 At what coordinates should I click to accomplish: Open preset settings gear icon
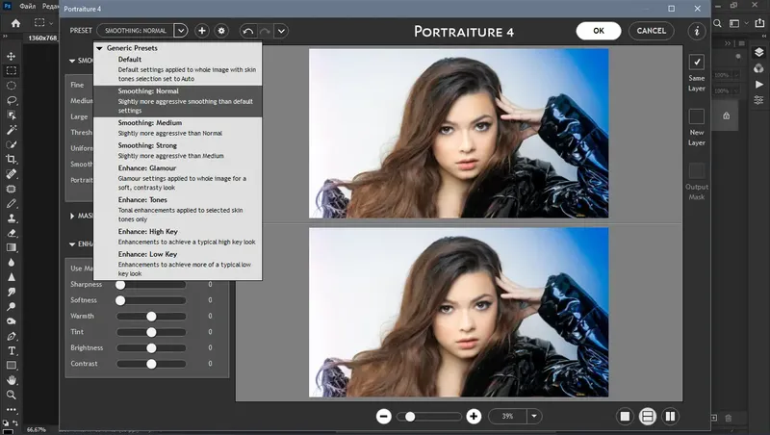[x=221, y=31]
